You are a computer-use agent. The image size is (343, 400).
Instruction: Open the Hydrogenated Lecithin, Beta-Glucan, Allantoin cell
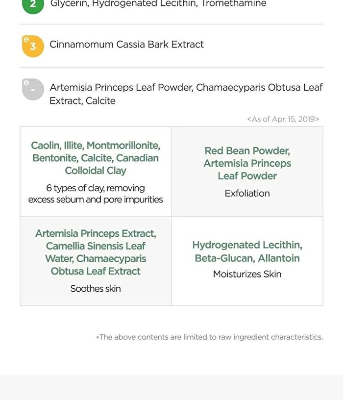coord(247,261)
